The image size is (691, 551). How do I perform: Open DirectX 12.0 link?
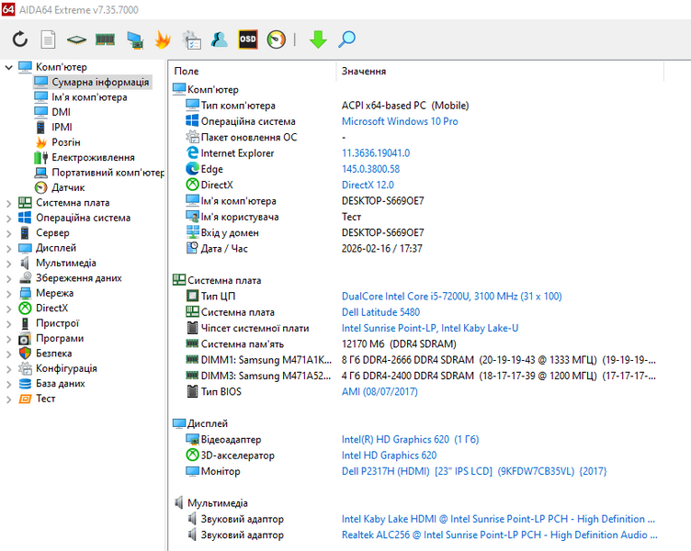pos(368,185)
